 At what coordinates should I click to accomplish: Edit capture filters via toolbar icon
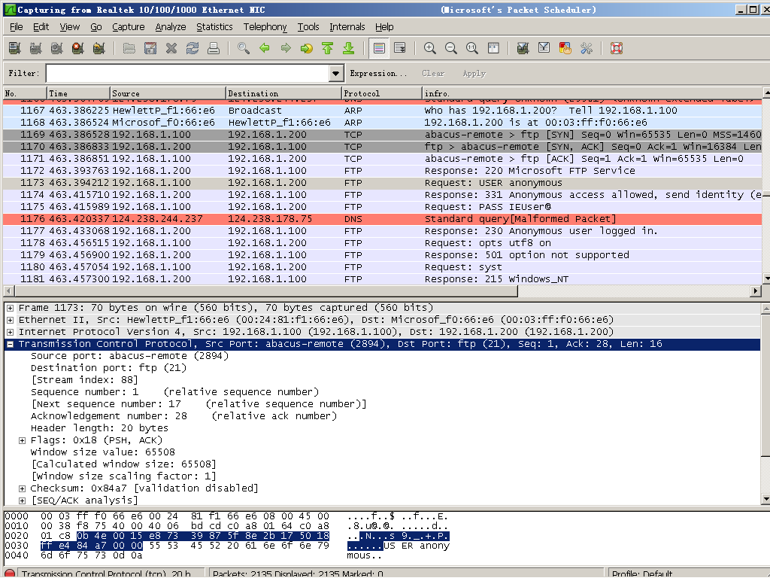click(523, 48)
